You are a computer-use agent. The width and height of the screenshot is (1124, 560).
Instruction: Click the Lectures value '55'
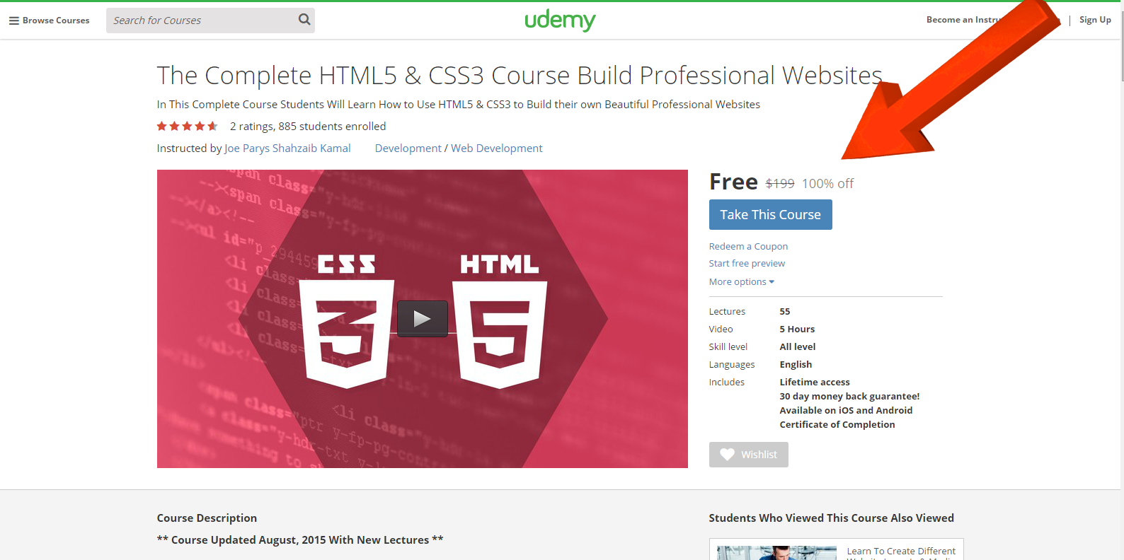click(x=785, y=311)
